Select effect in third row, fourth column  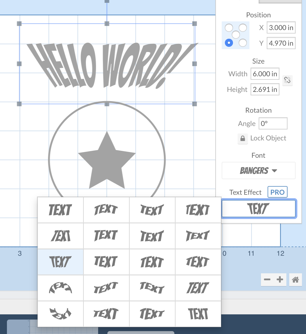tap(198, 262)
